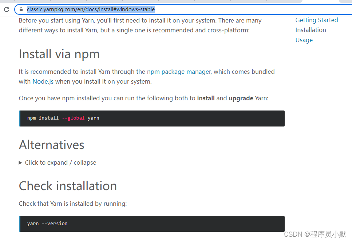Click the disclosure triangle under Alternatives
352x241 pixels.
pyautogui.click(x=21, y=162)
